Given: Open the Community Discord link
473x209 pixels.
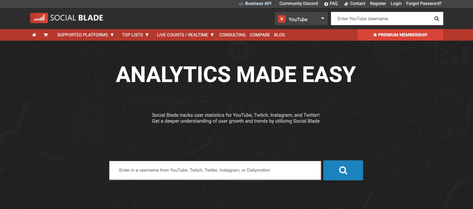Looking at the screenshot, I should (298, 4).
